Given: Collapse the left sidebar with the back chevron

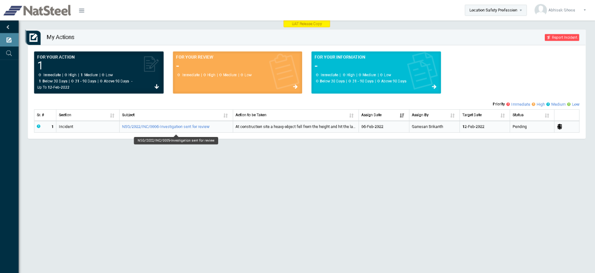Looking at the screenshot, I should [8, 27].
